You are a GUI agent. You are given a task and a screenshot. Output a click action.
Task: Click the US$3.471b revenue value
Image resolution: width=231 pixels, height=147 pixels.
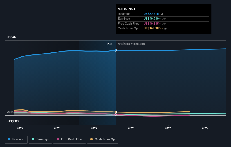[x=151, y=14]
